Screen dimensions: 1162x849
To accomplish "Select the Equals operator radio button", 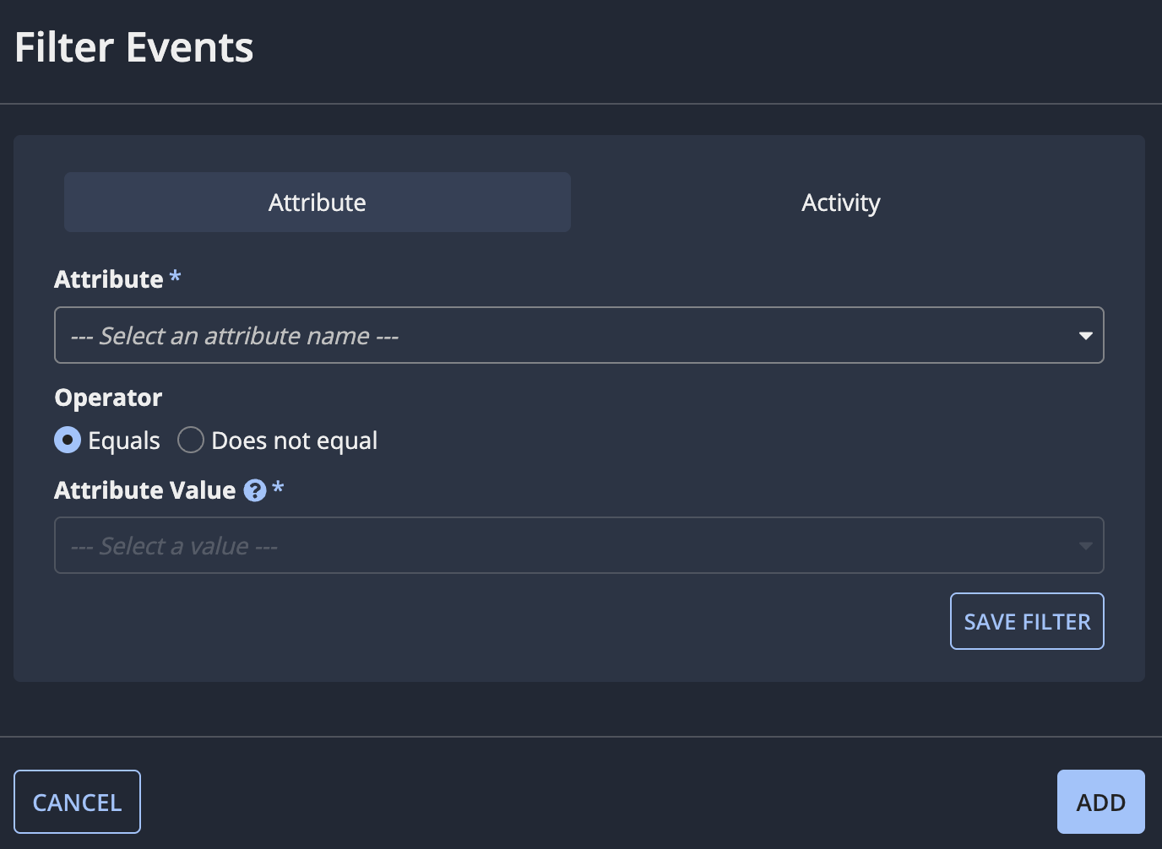I will point(68,440).
